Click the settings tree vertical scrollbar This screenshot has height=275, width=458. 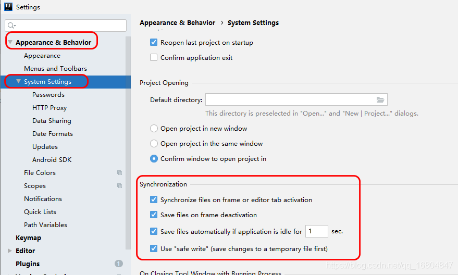(128, 143)
